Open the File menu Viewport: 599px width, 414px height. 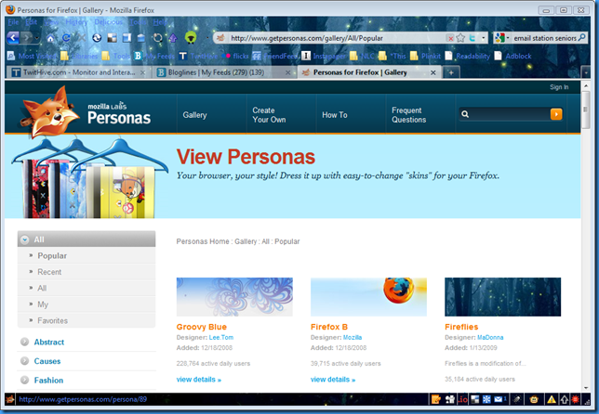coord(13,22)
